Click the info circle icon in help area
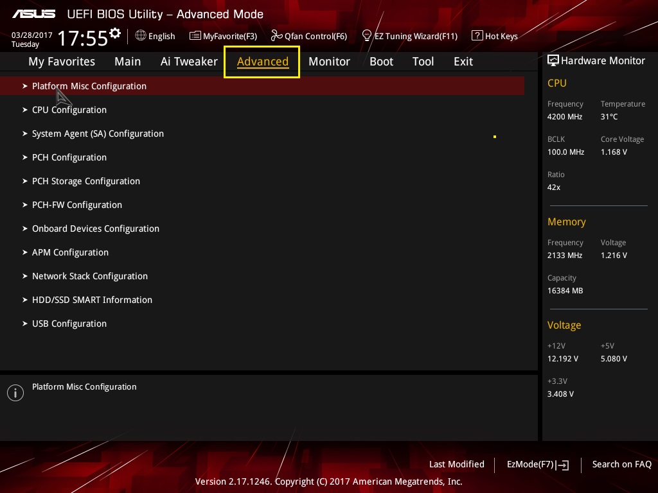The width and height of the screenshot is (658, 493). (x=15, y=393)
